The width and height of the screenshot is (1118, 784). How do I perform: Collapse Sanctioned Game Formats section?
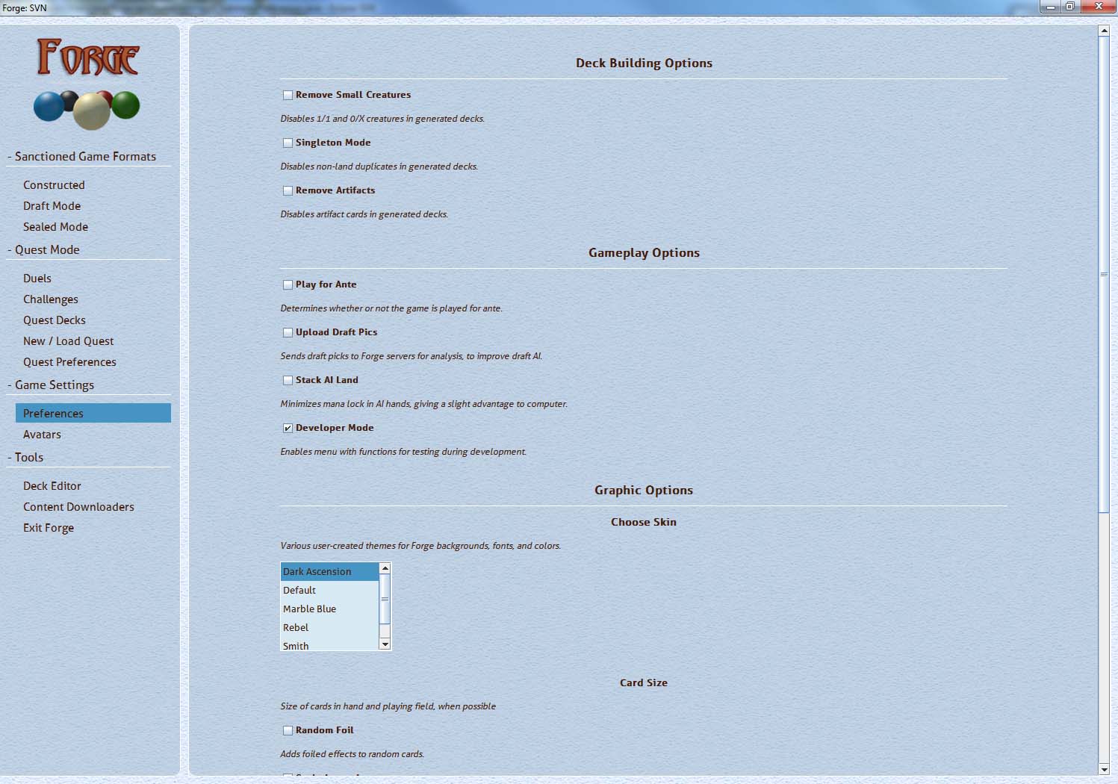(x=85, y=157)
